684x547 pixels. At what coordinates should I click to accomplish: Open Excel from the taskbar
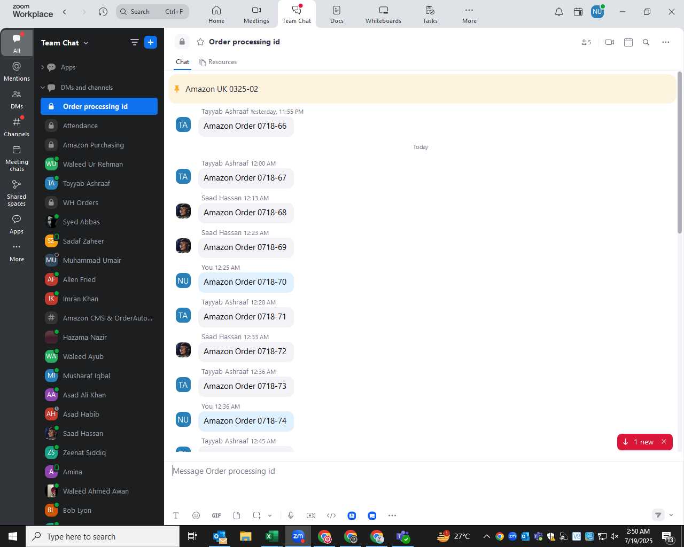pos(271,536)
